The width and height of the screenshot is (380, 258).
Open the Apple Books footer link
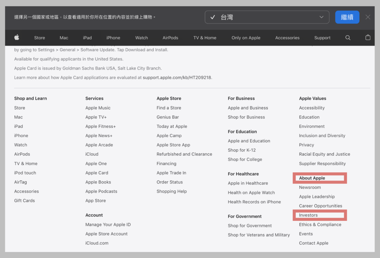98,182
